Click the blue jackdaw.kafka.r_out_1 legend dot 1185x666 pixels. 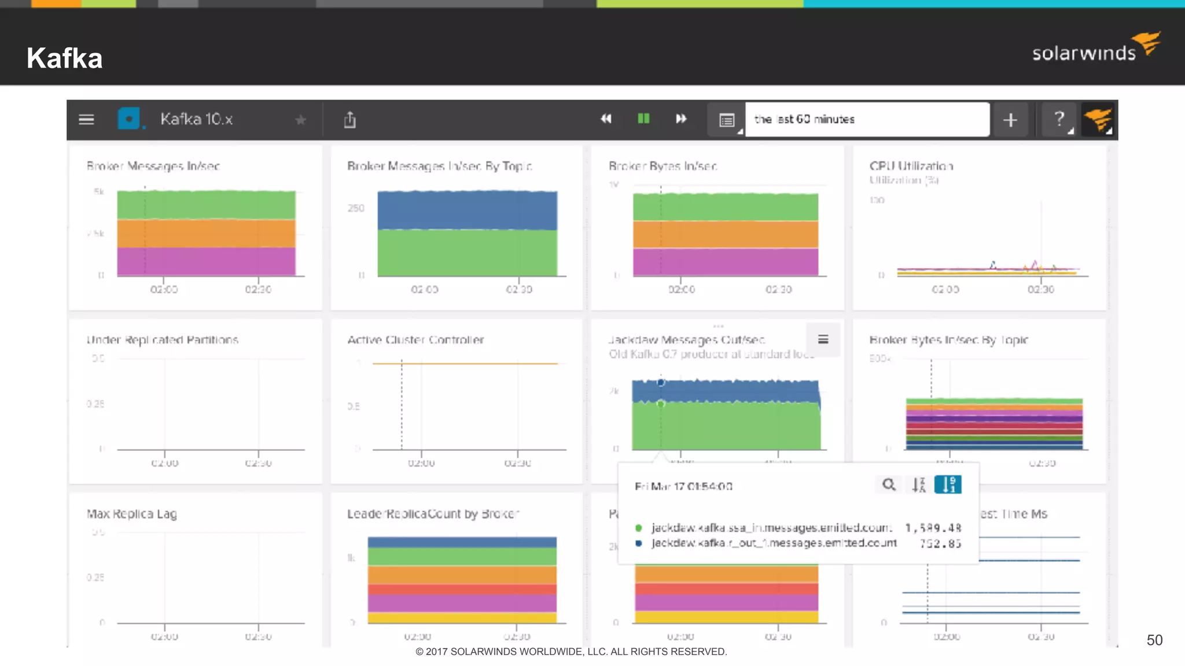click(639, 543)
